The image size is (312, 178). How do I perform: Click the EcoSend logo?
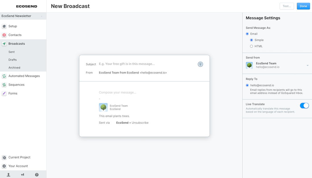click(x=27, y=6)
